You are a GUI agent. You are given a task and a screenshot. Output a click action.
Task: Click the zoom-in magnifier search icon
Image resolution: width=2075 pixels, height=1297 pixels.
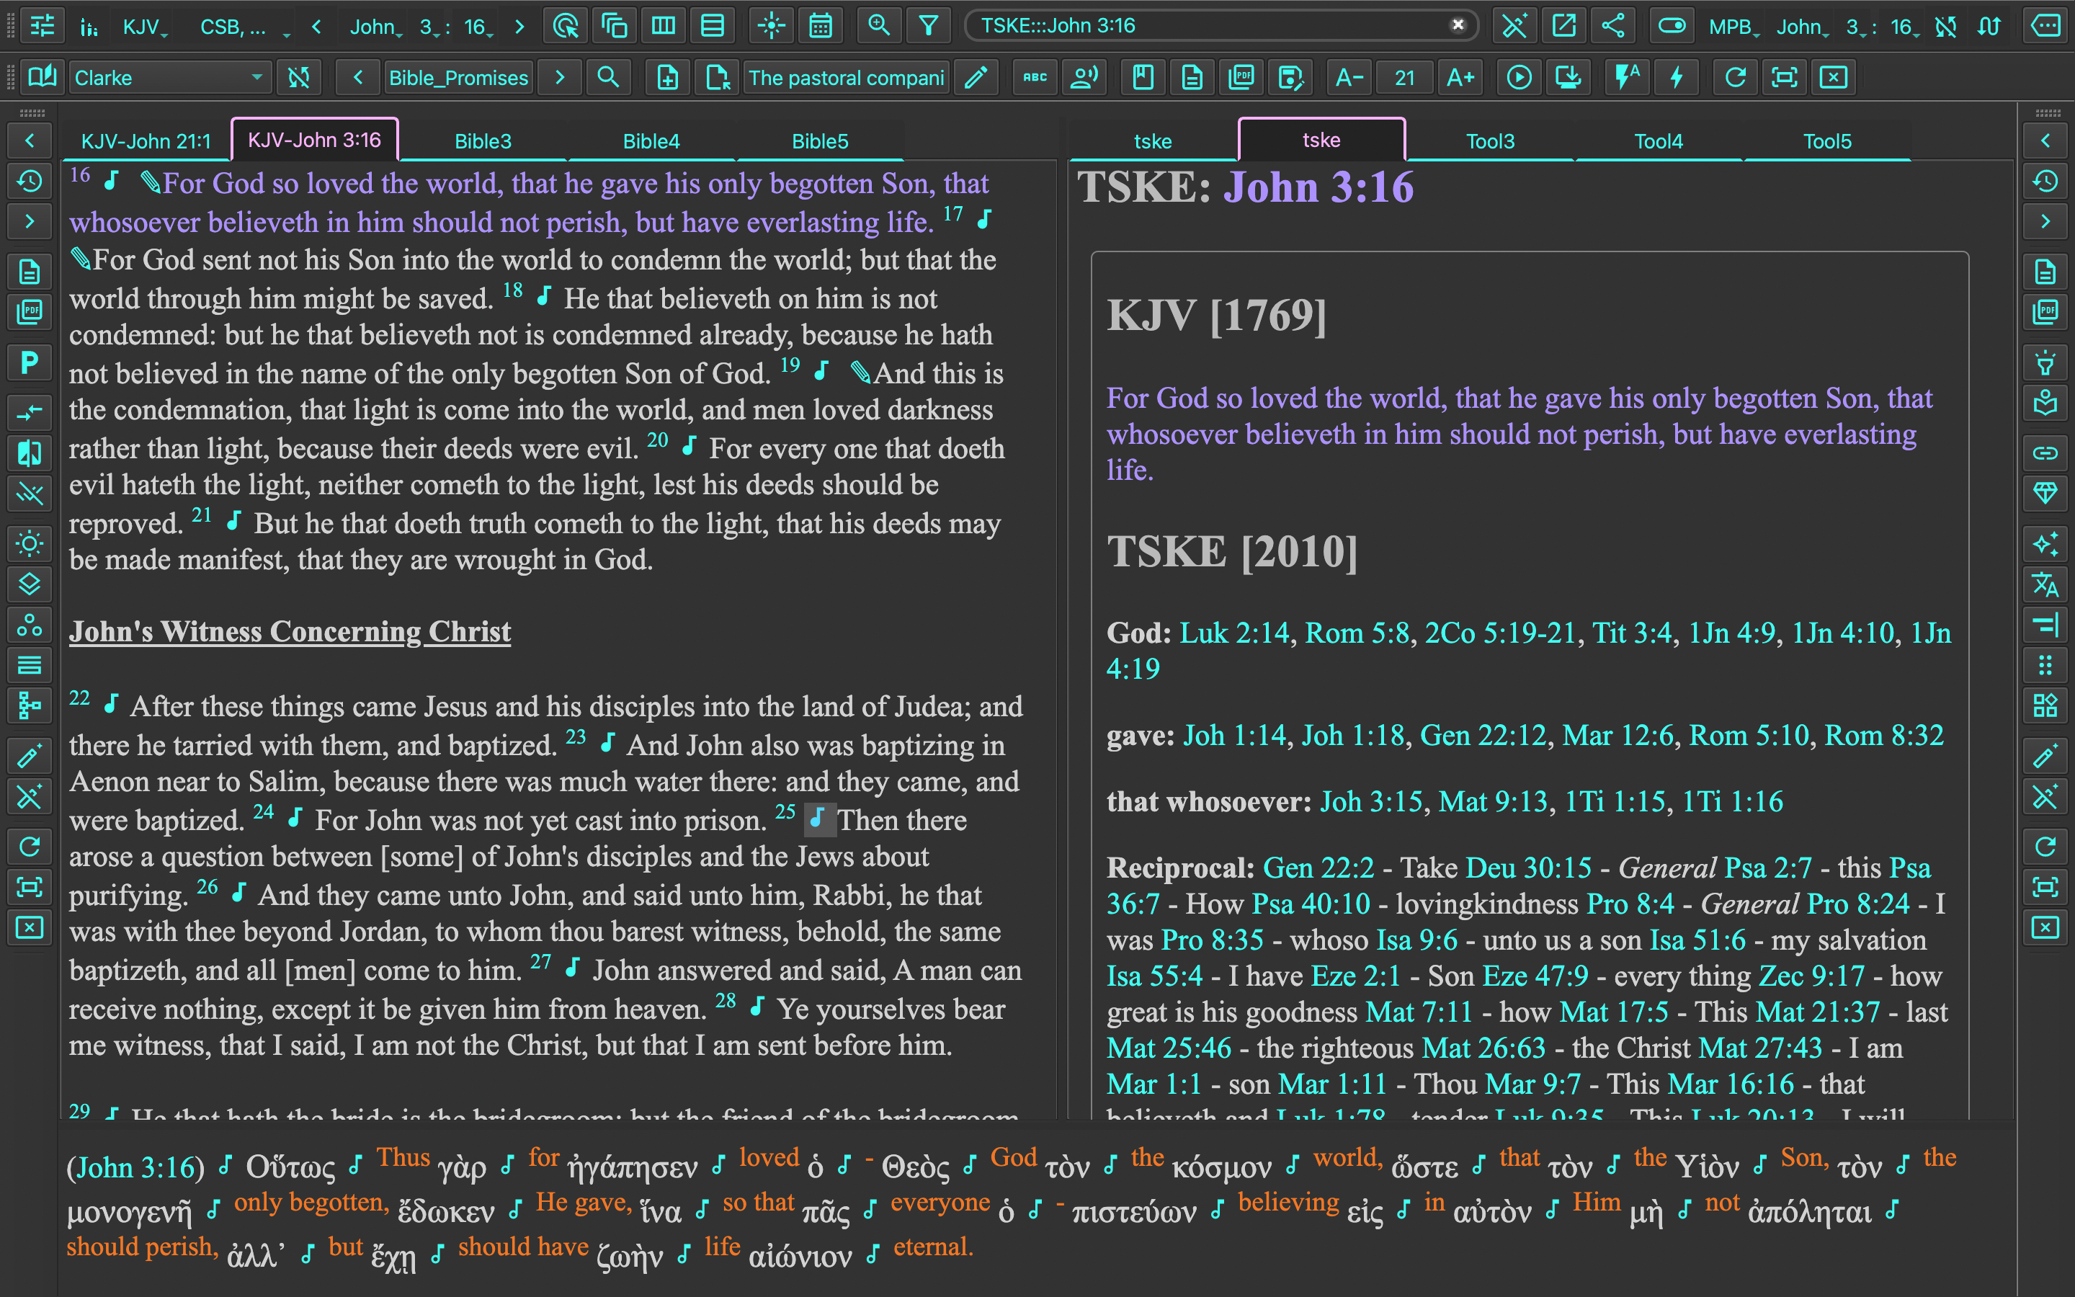(x=879, y=26)
